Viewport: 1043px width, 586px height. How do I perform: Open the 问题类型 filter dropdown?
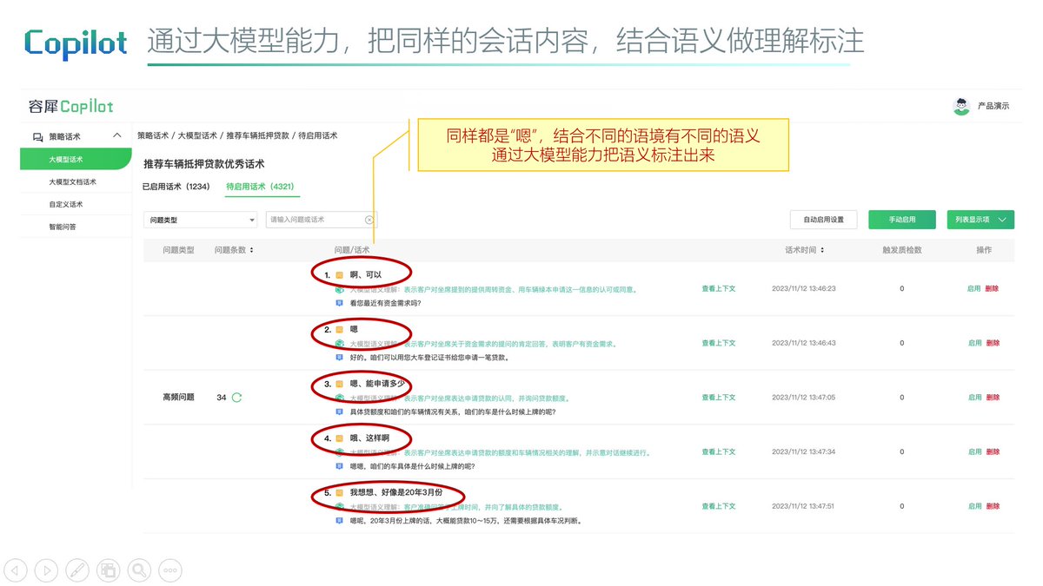tap(201, 221)
